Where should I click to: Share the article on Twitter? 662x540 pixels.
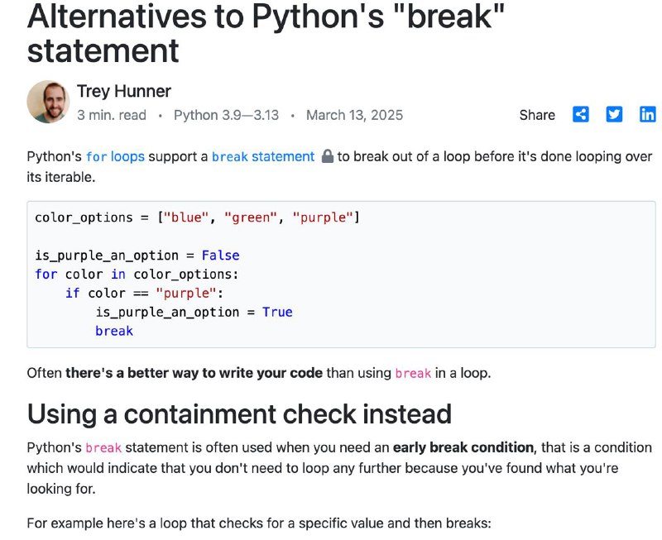[614, 114]
